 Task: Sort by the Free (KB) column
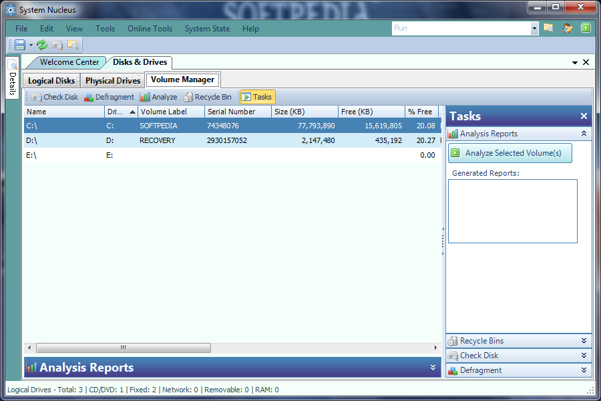(371, 112)
